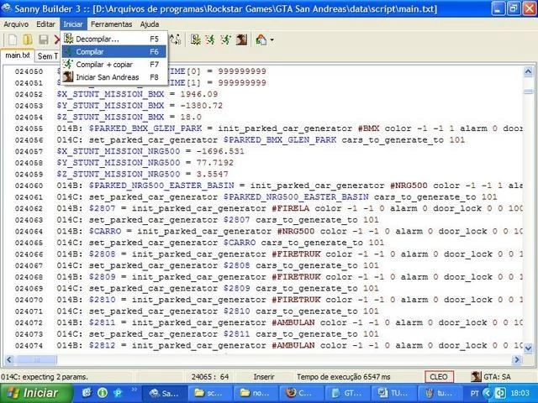The height and width of the screenshot is (403, 538).
Task: Expand dropdown arrow beside house icon
Action: (272, 39)
